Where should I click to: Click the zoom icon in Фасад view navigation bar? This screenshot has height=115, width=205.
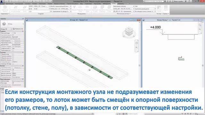(200, 30)
